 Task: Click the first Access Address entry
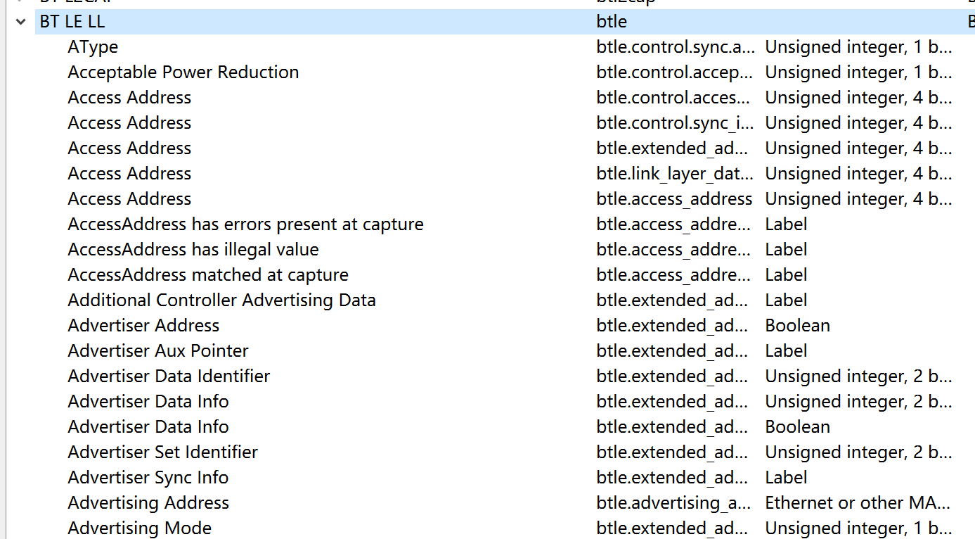(129, 97)
